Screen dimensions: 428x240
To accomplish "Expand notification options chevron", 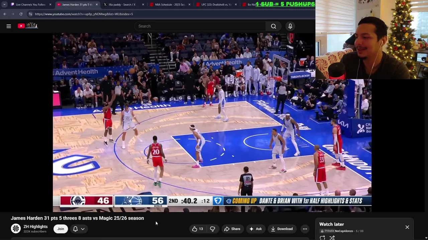I will pyautogui.click(x=83, y=229).
